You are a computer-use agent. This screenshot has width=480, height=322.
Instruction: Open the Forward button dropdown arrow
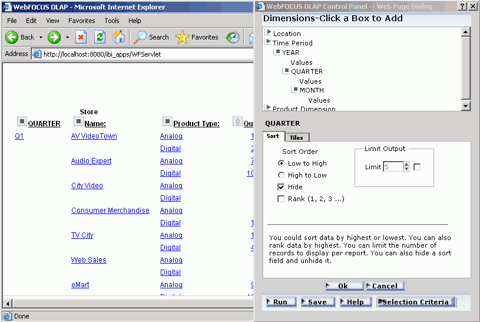point(67,37)
